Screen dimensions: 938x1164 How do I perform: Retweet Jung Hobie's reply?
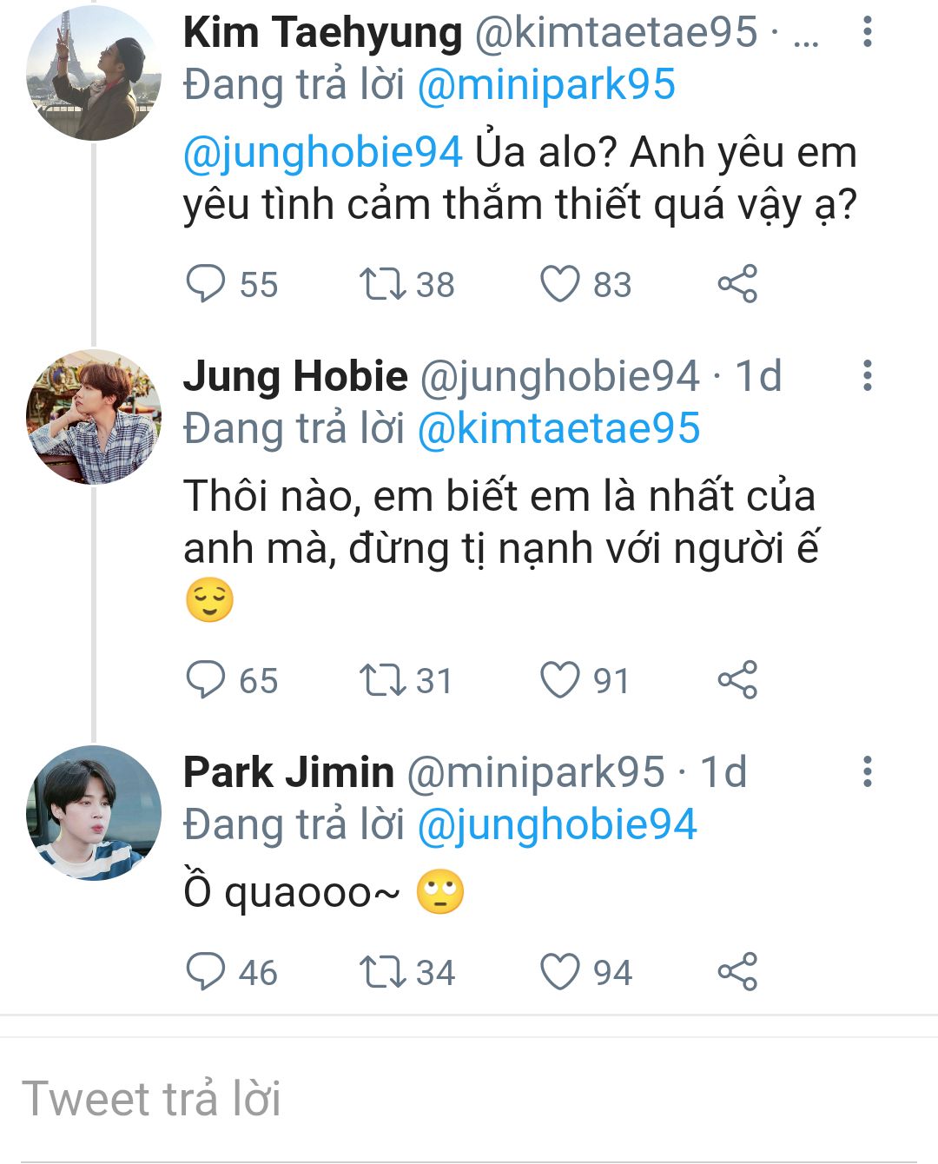point(383,680)
